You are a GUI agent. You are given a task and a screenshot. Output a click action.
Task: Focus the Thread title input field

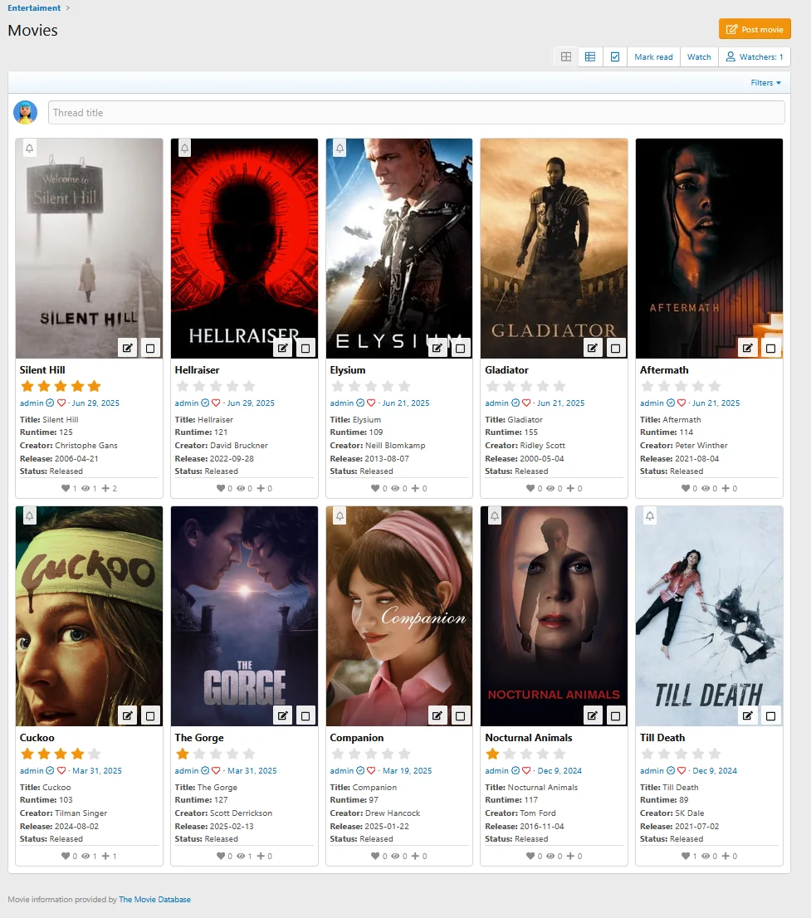point(417,112)
